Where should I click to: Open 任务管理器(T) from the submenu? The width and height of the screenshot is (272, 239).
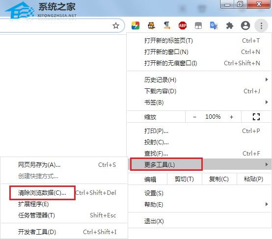(64, 215)
